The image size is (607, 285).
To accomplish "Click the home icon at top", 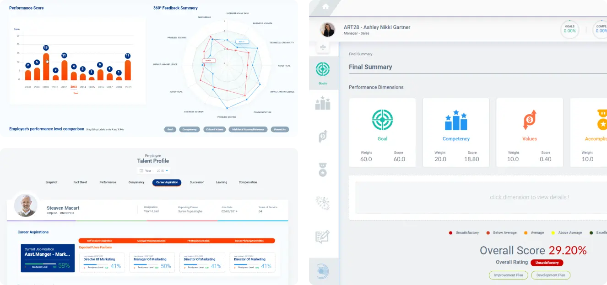I will pyautogui.click(x=325, y=6).
